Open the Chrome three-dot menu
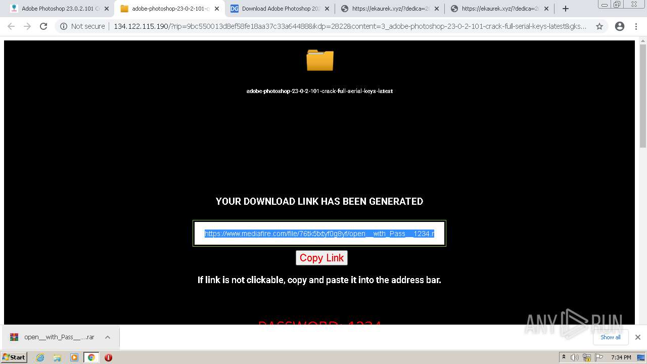This screenshot has height=364, width=647. [636, 26]
